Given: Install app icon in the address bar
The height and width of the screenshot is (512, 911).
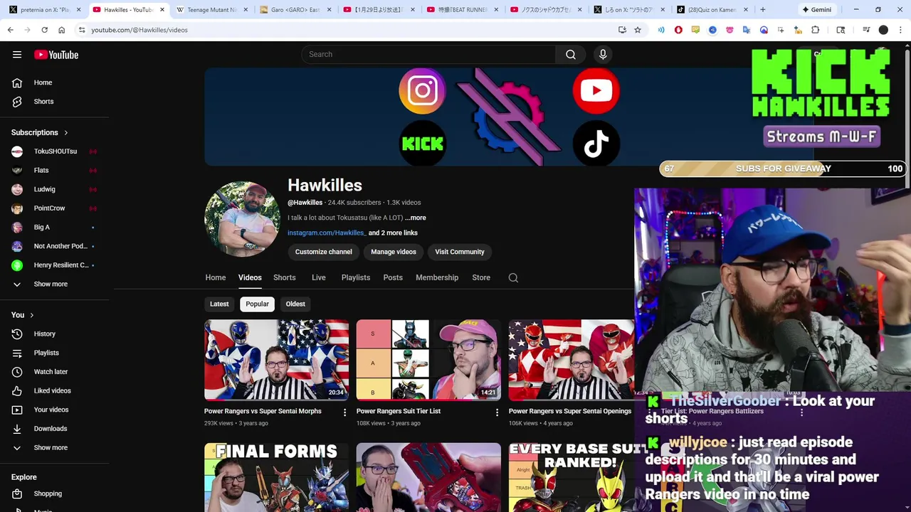Looking at the screenshot, I should (x=622, y=30).
